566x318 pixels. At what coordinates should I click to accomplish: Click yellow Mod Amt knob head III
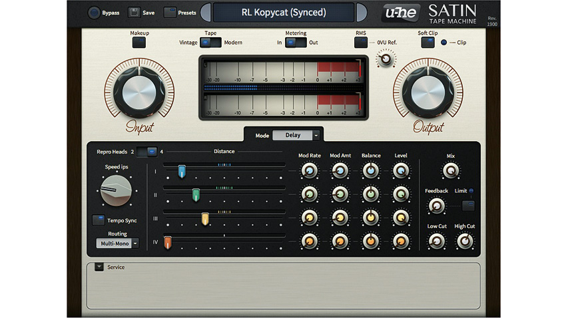coord(340,218)
